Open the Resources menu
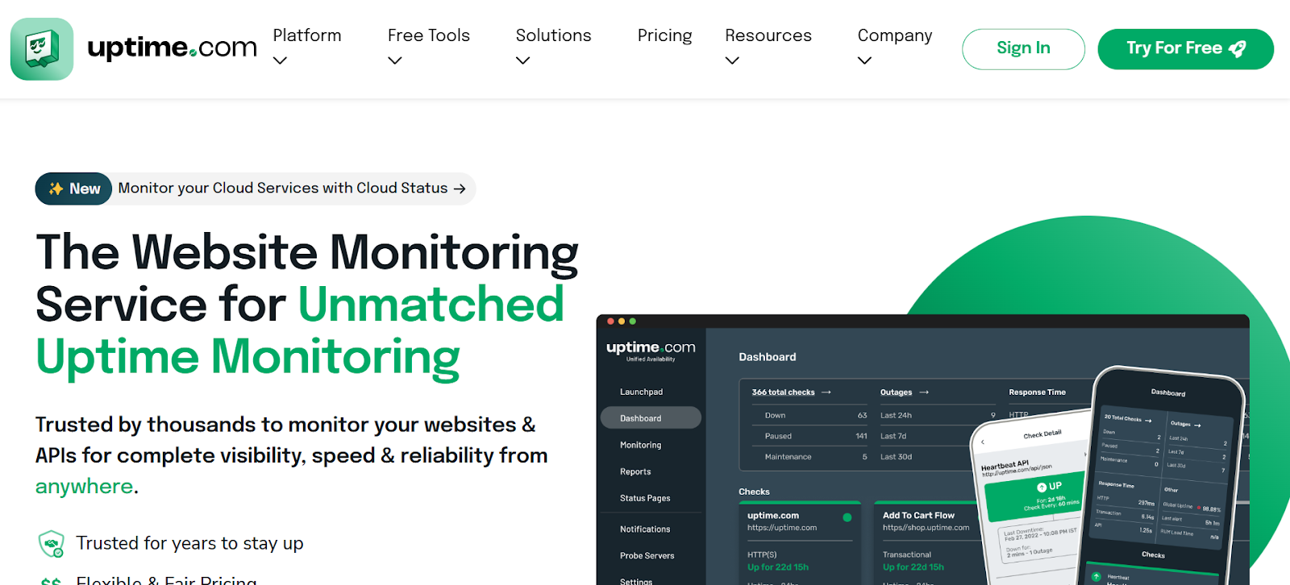1290x585 pixels. pyautogui.click(x=768, y=35)
